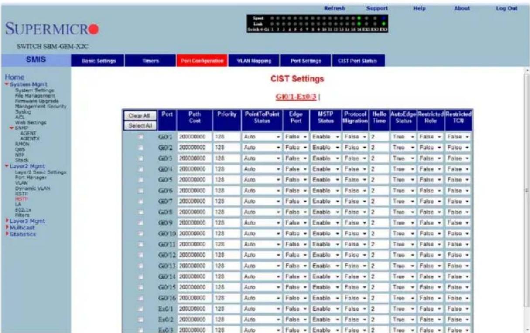Screen dimensions: 530x333
Task: Open the Support link
Action: (x=378, y=8)
